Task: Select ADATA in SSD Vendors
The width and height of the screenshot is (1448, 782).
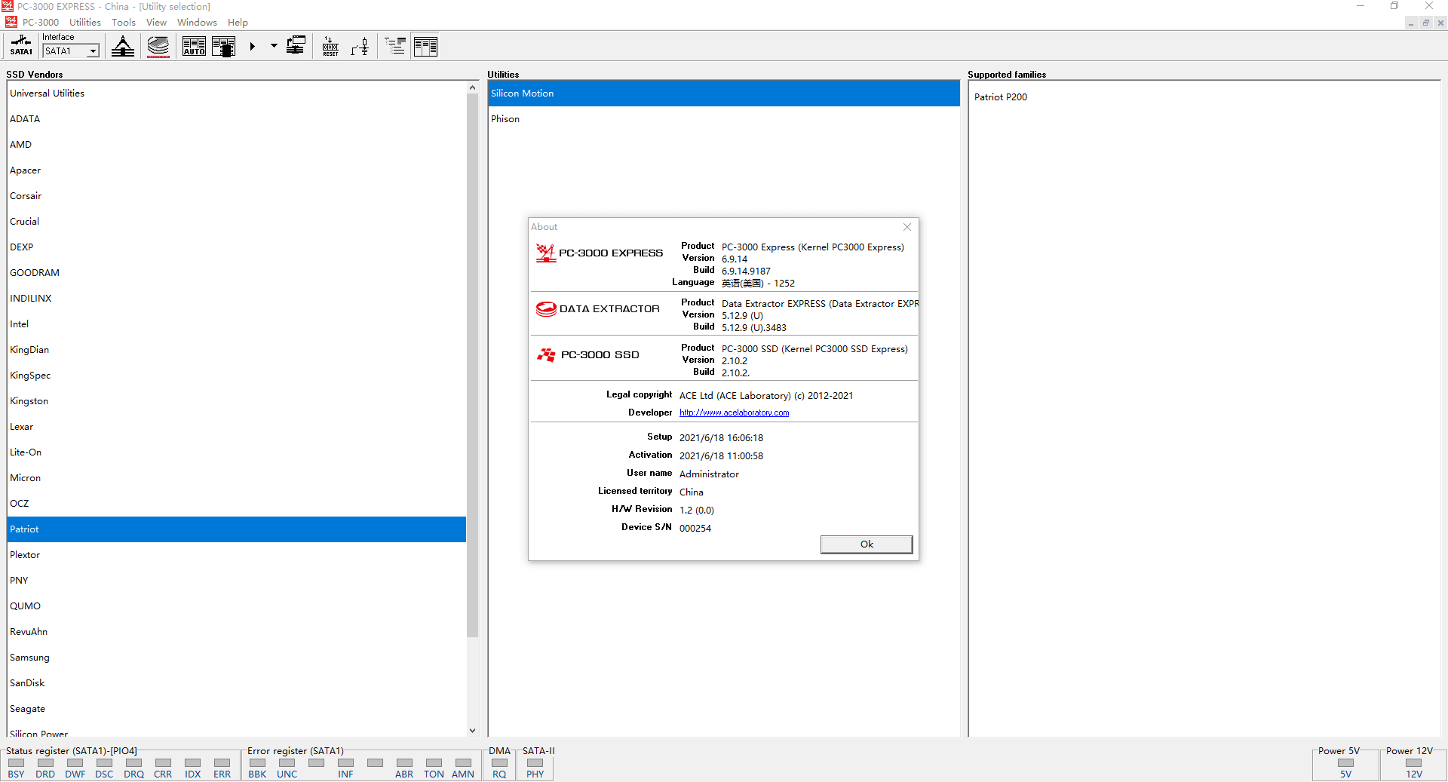Action: click(237, 119)
